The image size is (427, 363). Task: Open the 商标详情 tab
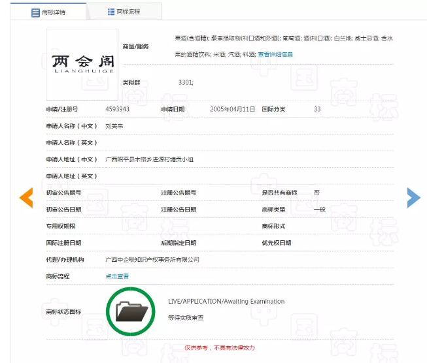click(48, 12)
